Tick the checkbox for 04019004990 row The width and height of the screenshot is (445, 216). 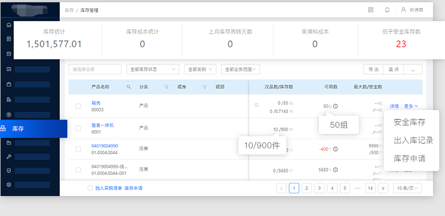click(78, 149)
